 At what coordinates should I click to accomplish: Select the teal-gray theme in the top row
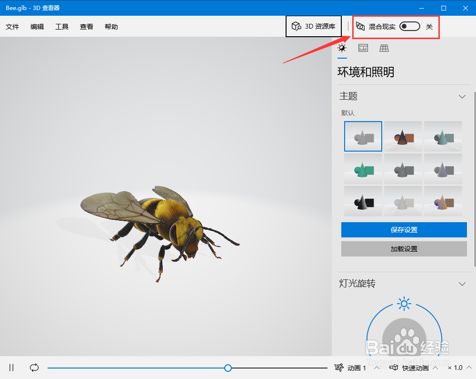(443, 136)
